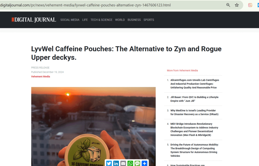Select the URL in the address bar
Viewport: 259px width, 166px height.
pyautogui.click(x=85, y=5)
